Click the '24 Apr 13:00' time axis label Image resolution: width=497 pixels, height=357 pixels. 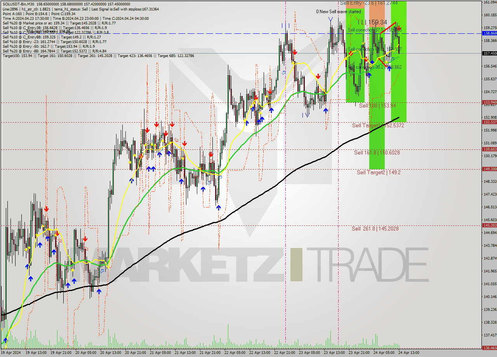409,353
